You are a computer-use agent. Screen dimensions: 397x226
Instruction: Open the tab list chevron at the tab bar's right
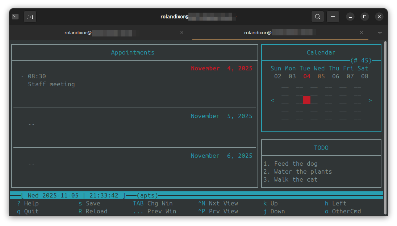380,32
